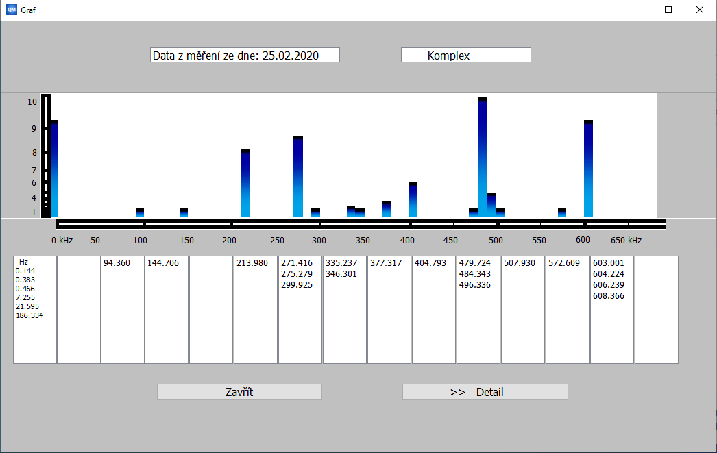Click the box containing 144.706
The width and height of the screenshot is (717, 453).
167,309
